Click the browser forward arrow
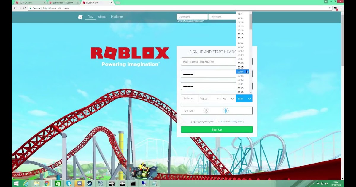Screen dimensions: 356x187 pyautogui.click(x=20, y=8)
